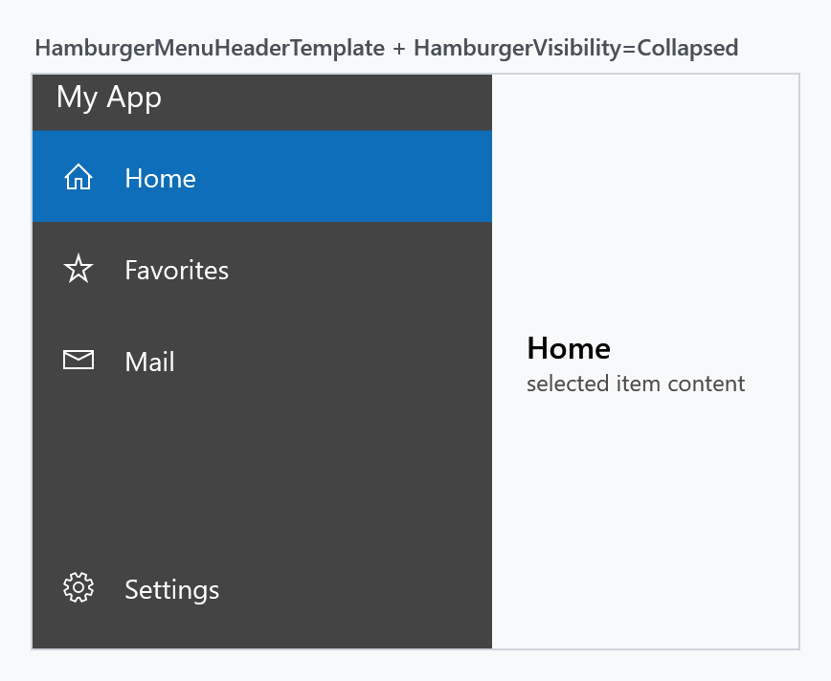The image size is (831, 681).
Task: Click the 'selected item content' text
Action: point(636,384)
